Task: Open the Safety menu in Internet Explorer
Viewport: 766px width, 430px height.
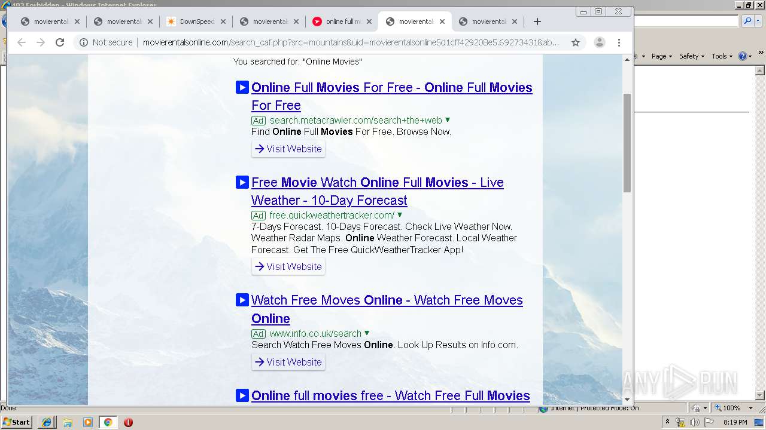Action: [x=692, y=56]
